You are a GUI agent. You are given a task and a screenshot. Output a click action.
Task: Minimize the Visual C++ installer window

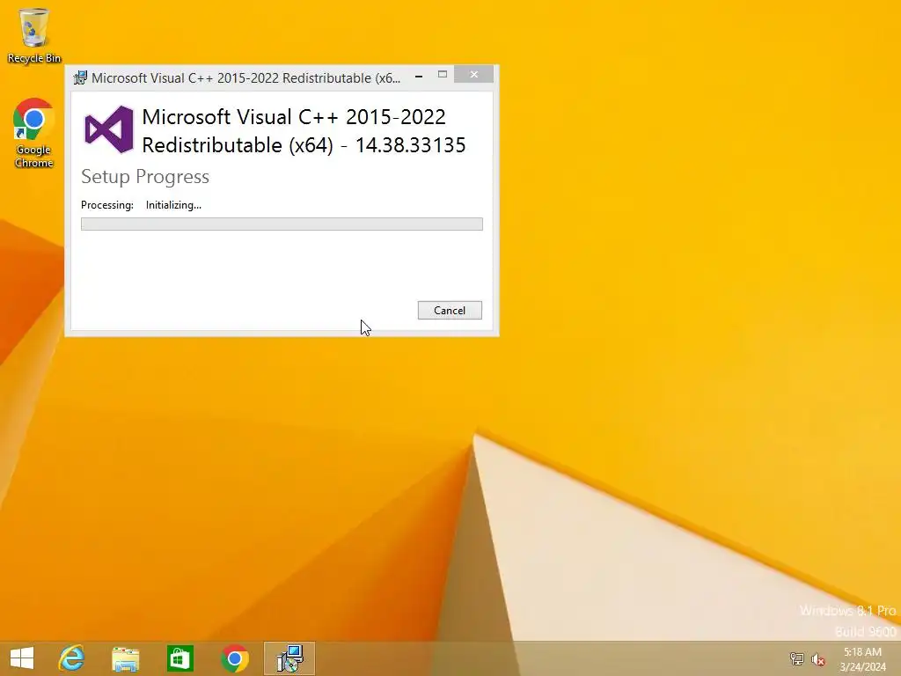coord(419,76)
